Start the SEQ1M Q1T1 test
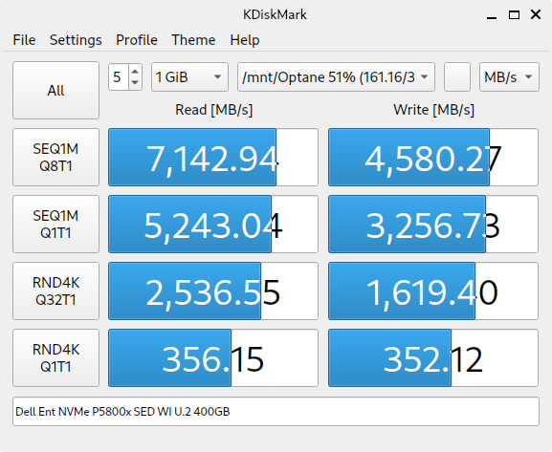Screen dimensions: 552x452 [56, 224]
